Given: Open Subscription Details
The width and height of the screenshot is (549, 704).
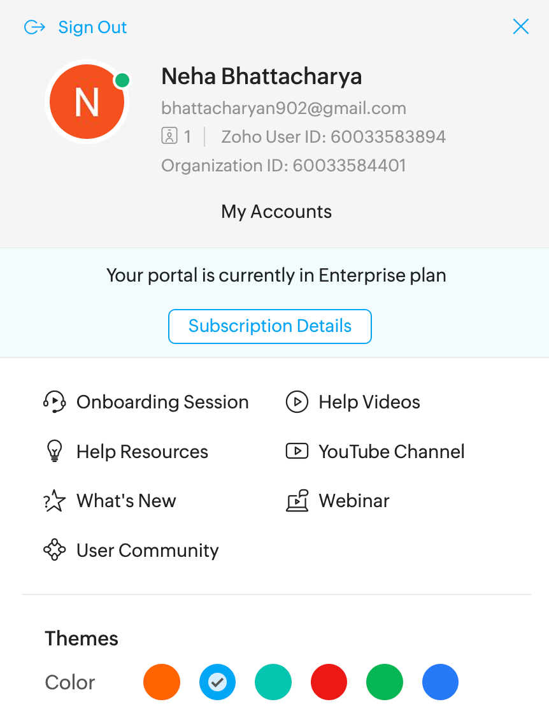Looking at the screenshot, I should pos(270,326).
